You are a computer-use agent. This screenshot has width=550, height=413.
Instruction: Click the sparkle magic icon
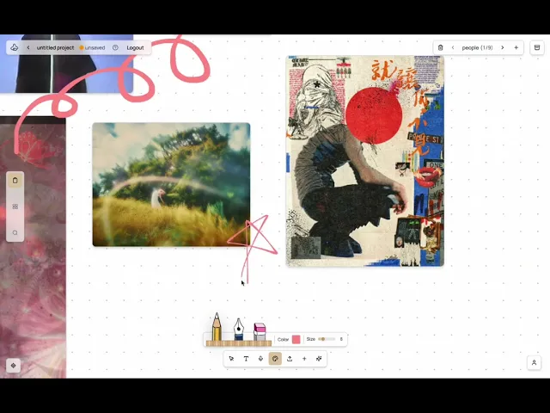tap(319, 359)
